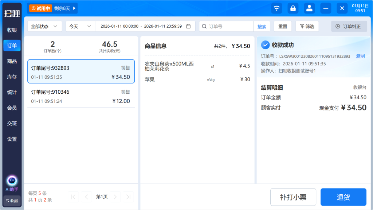The height and width of the screenshot is (210, 373).
Task: Go to the next page arrow
Action: (115, 197)
